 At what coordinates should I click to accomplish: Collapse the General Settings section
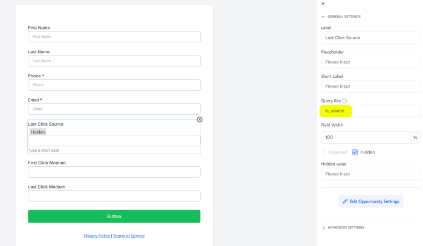tap(323, 17)
